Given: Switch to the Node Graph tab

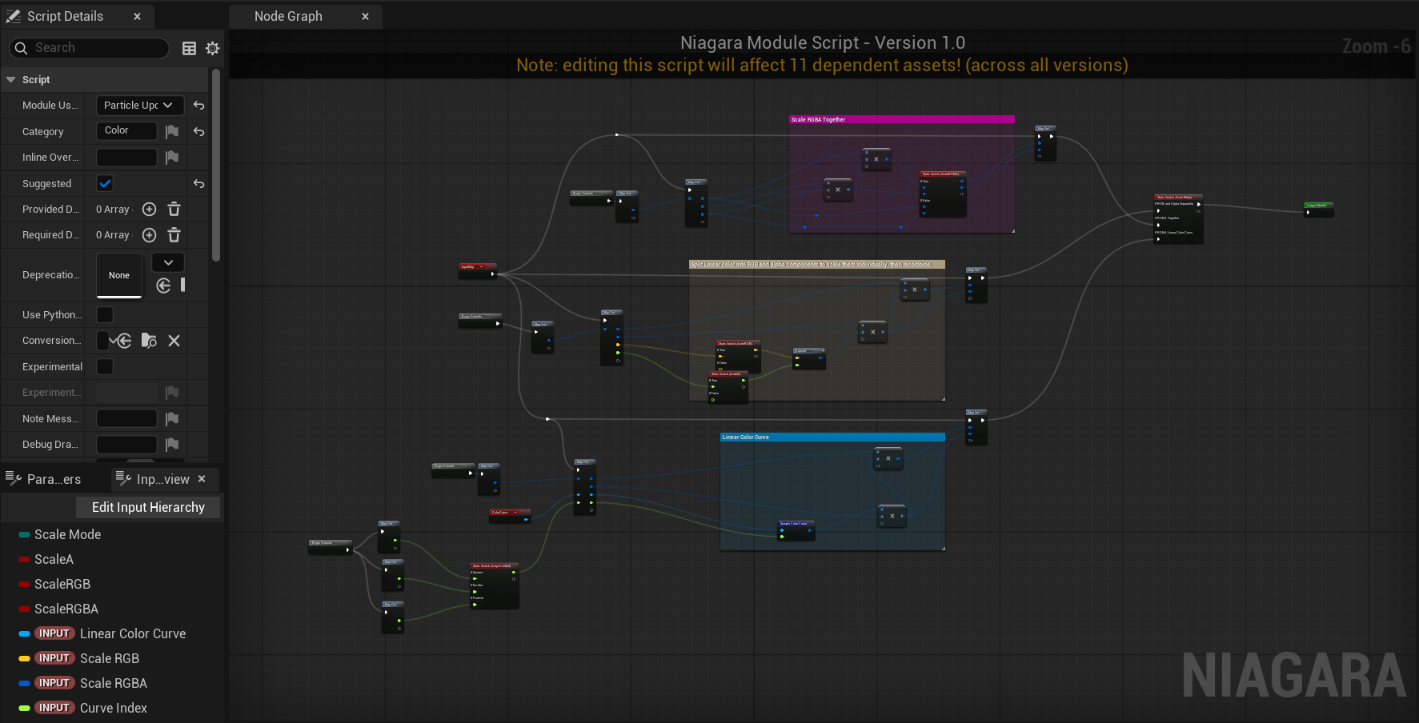Looking at the screenshot, I should click(x=288, y=16).
